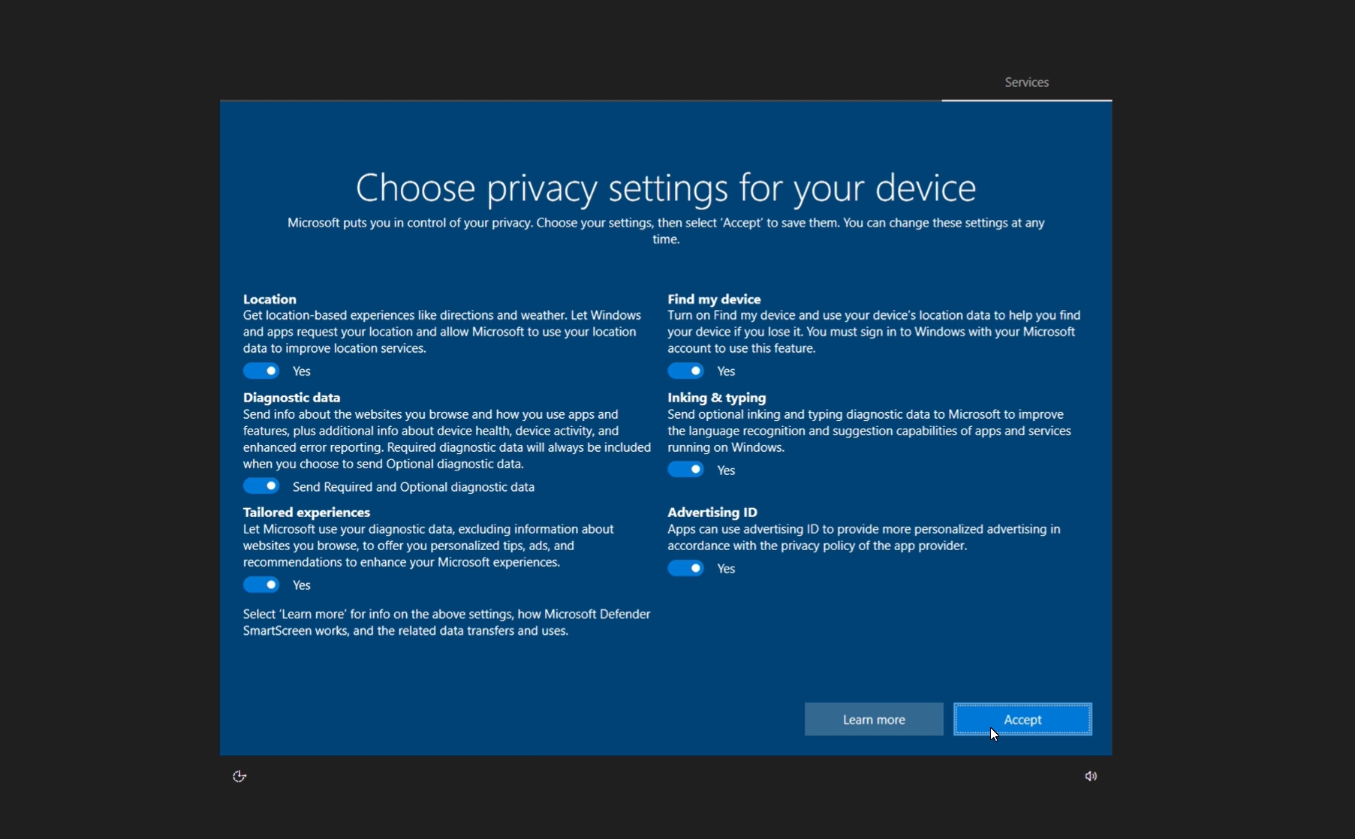The image size is (1355, 839).
Task: Click the Yes label beside Location
Action: [x=301, y=371]
